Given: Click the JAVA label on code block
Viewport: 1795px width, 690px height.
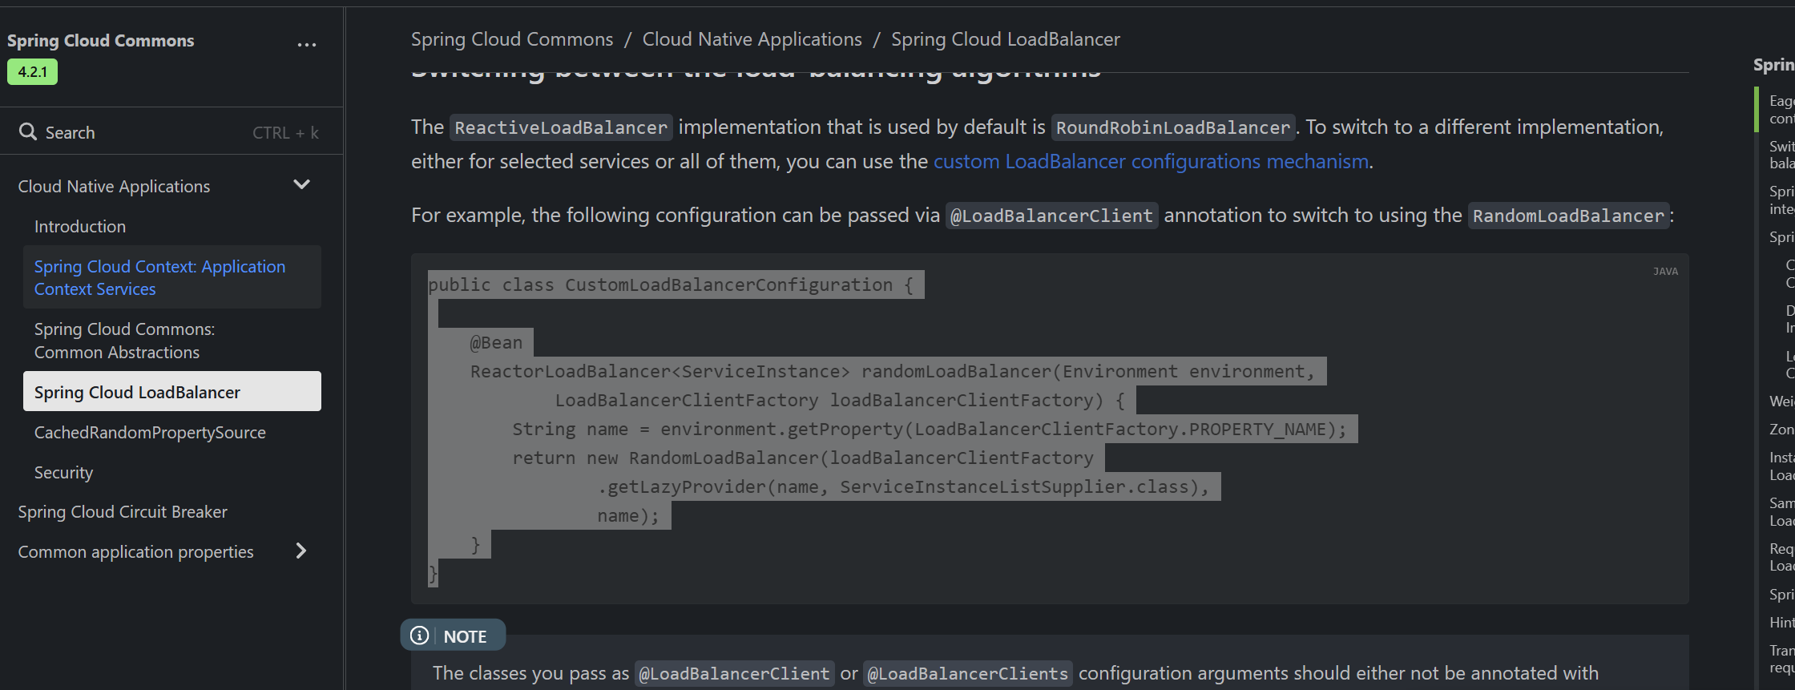Looking at the screenshot, I should [1665, 272].
